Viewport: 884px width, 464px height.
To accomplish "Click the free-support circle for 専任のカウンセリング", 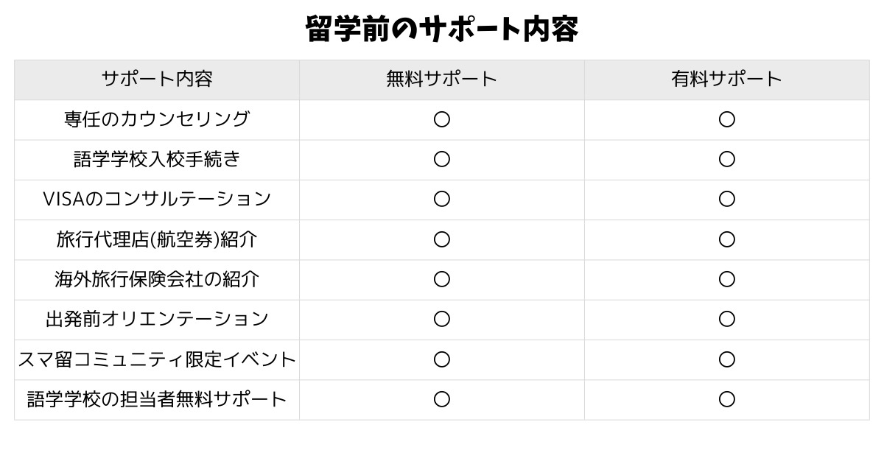I will pos(442,119).
